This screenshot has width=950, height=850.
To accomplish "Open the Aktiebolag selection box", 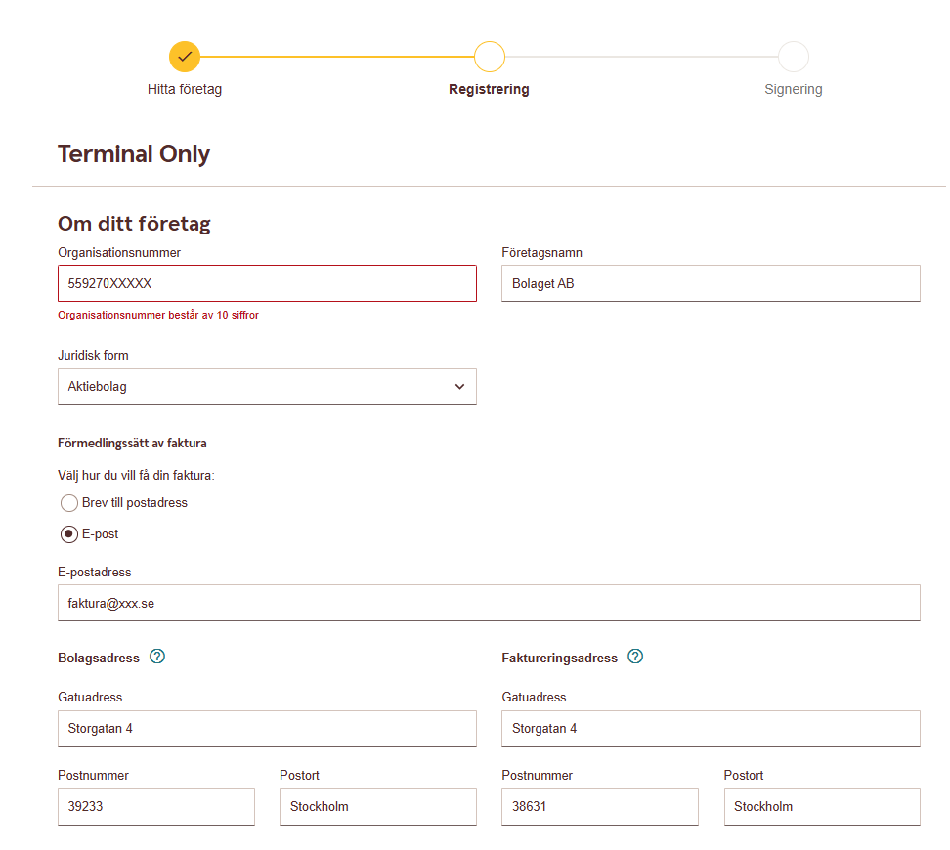I will 267,387.
